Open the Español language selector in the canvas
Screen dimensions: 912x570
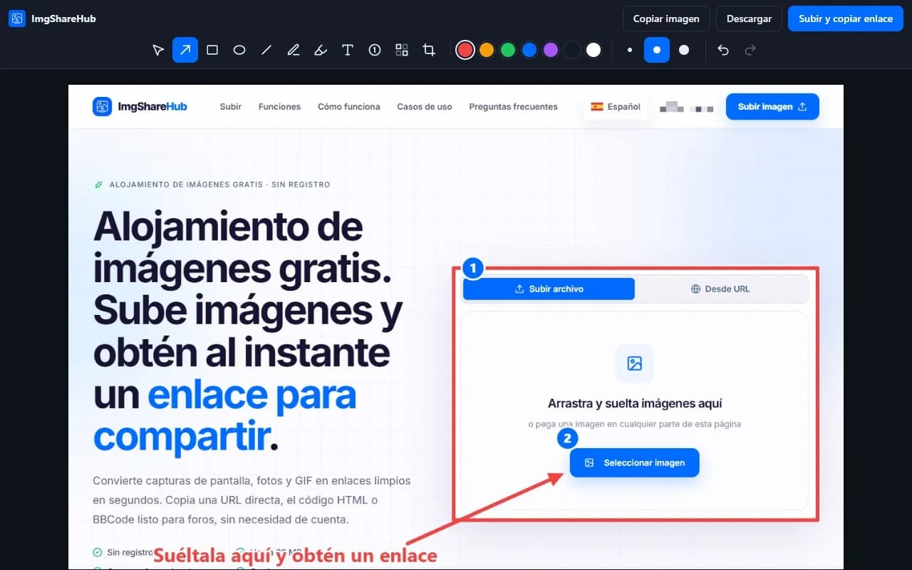pyautogui.click(x=616, y=107)
